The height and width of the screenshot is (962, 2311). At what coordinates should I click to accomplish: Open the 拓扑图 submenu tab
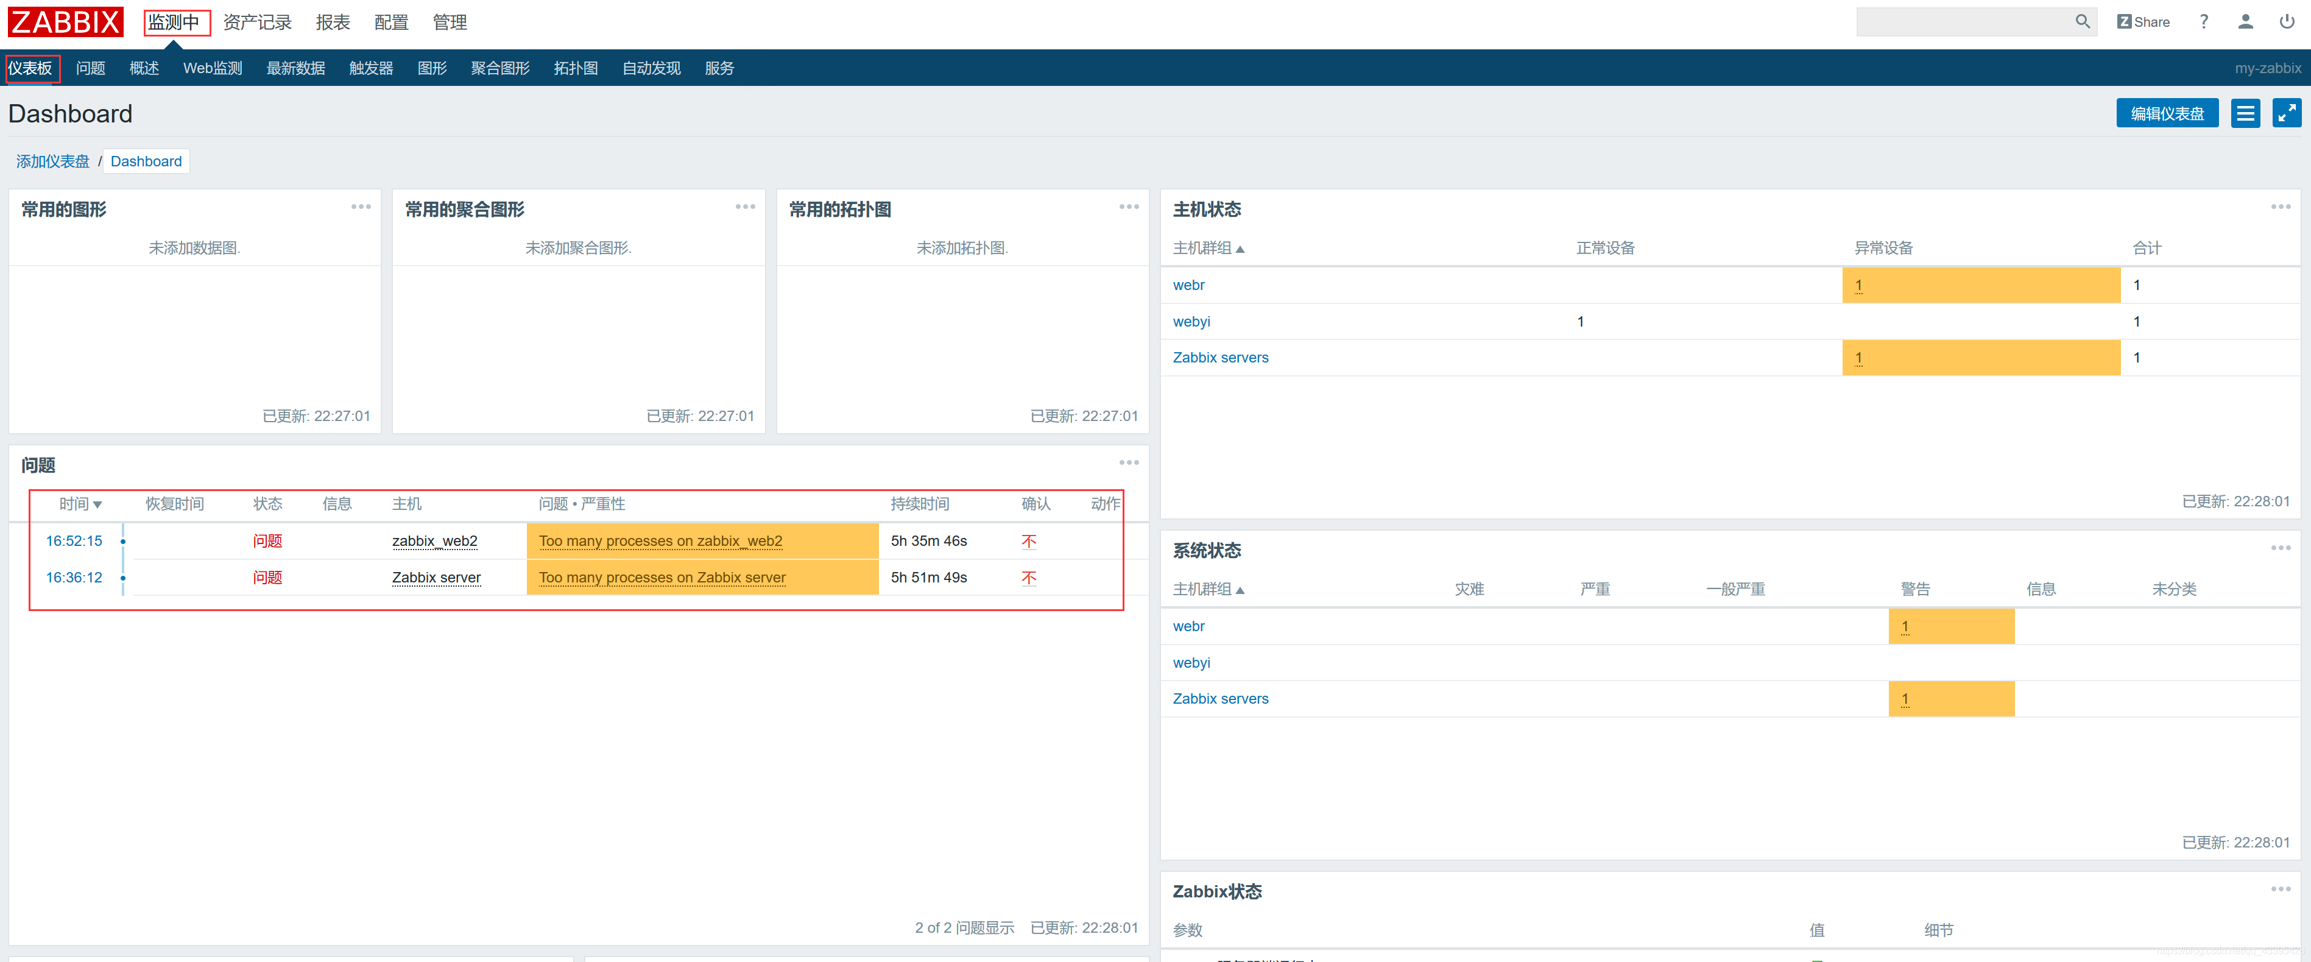coord(575,68)
